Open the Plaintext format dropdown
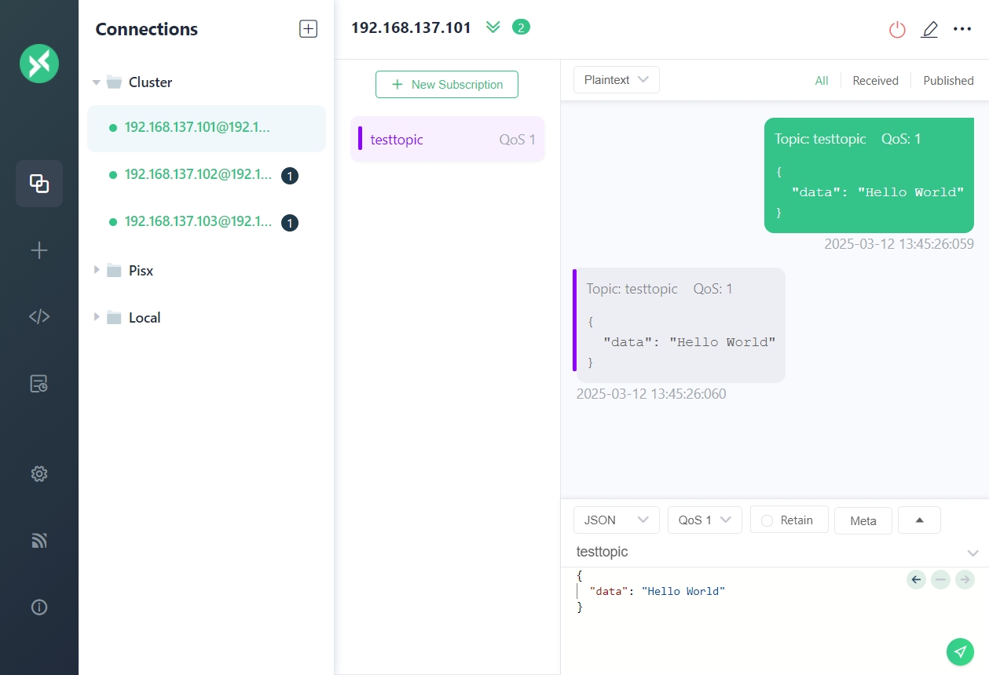 [x=616, y=80]
